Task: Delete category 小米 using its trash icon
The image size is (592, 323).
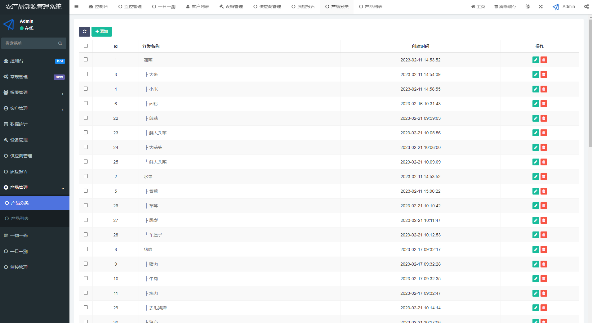Action: [x=544, y=89]
